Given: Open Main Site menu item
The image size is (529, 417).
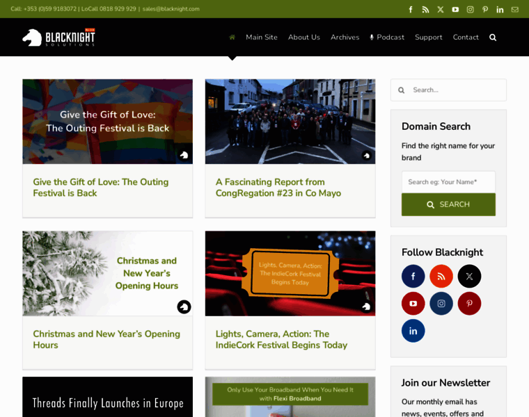Looking at the screenshot, I should coord(262,38).
